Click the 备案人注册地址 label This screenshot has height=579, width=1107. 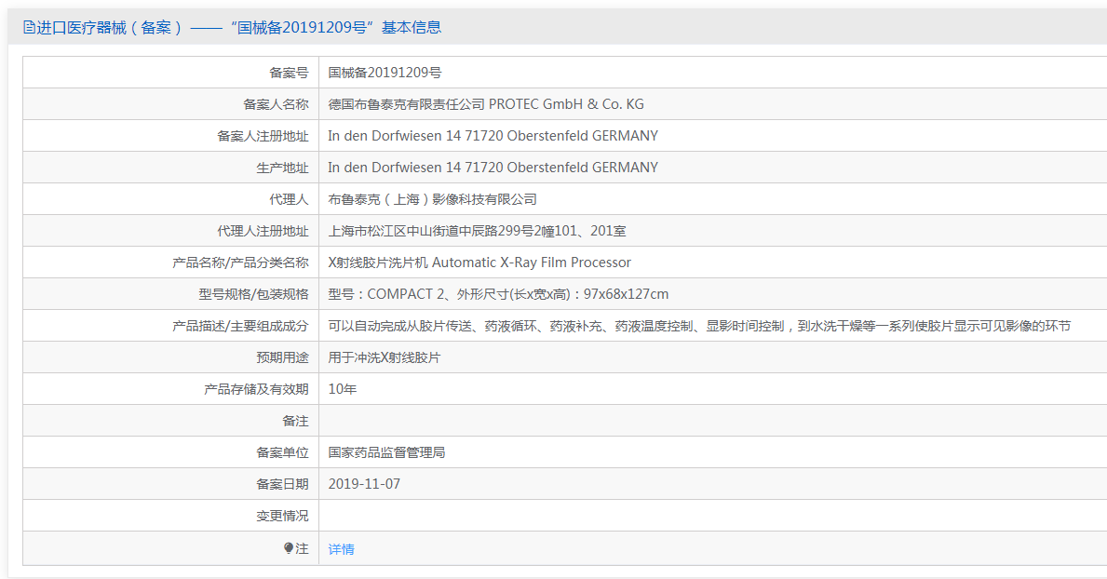click(263, 136)
